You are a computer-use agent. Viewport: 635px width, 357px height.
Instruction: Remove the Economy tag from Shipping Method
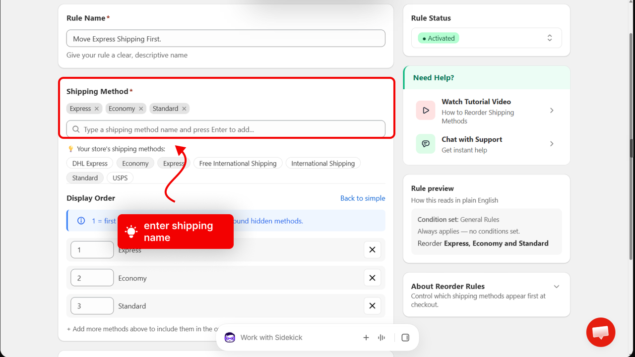141,109
